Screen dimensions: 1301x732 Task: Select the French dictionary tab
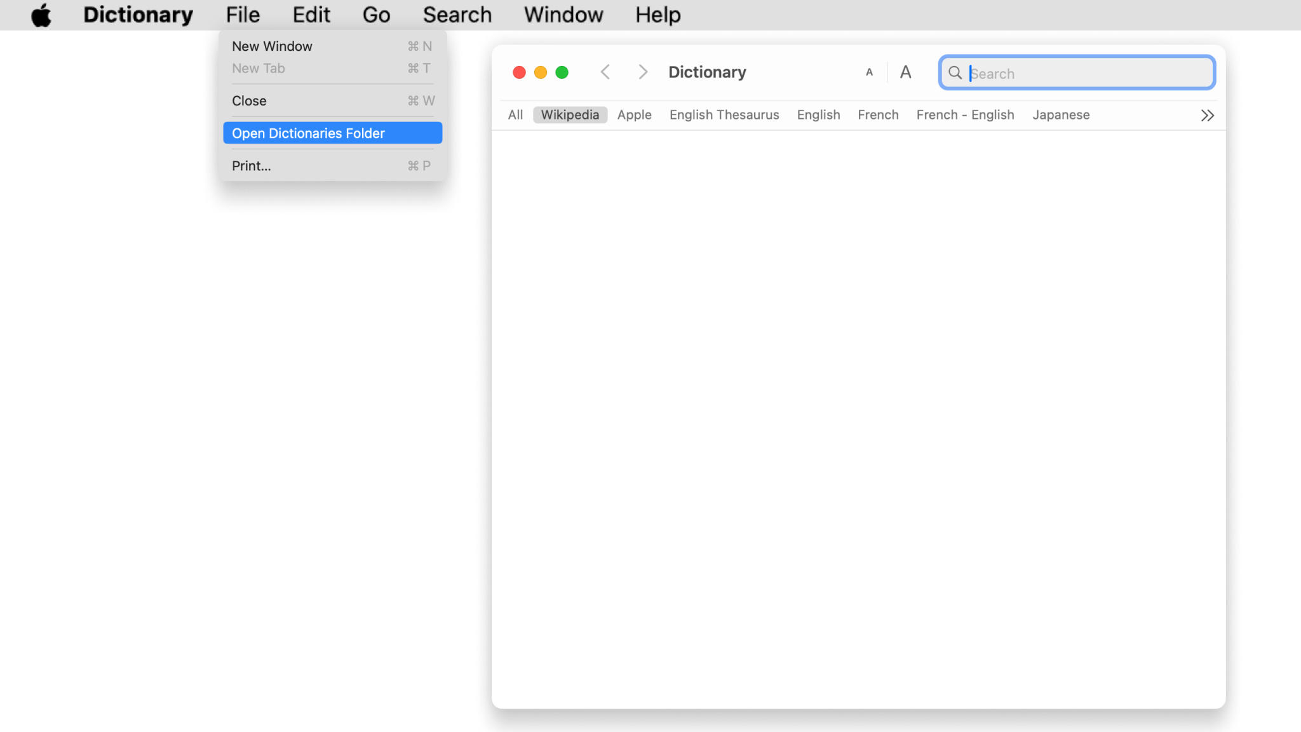click(x=878, y=115)
